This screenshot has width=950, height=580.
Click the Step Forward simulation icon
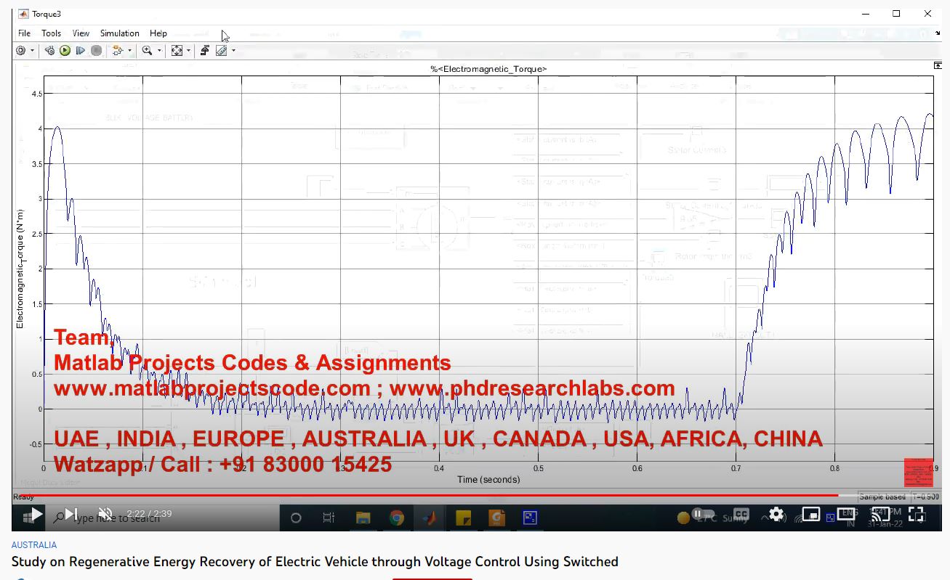point(81,51)
